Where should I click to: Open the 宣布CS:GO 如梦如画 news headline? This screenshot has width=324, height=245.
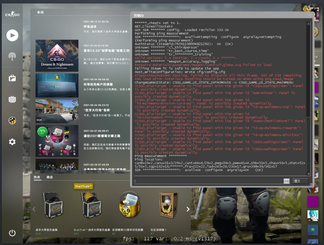(107, 51)
